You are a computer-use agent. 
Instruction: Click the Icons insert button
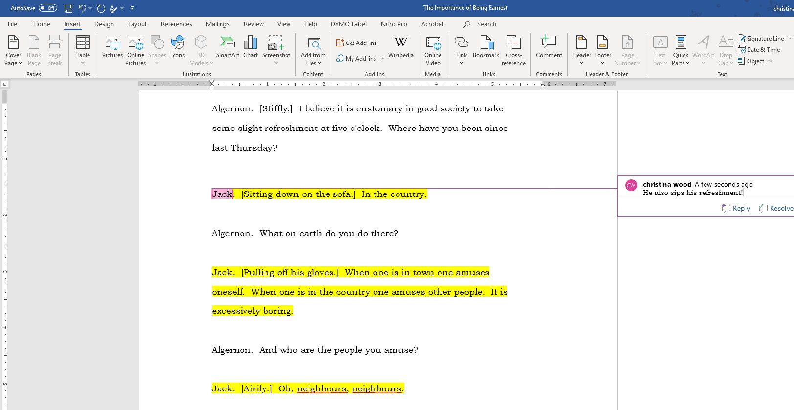[x=177, y=47]
